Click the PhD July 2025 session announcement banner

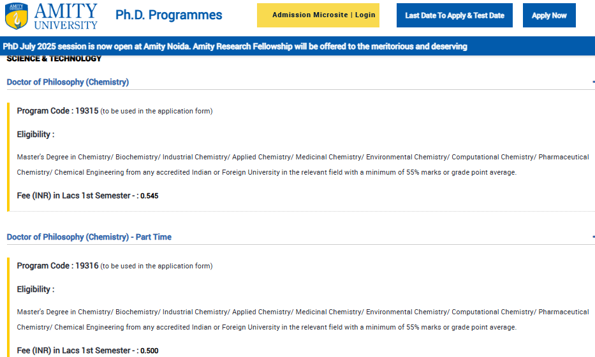click(x=235, y=47)
